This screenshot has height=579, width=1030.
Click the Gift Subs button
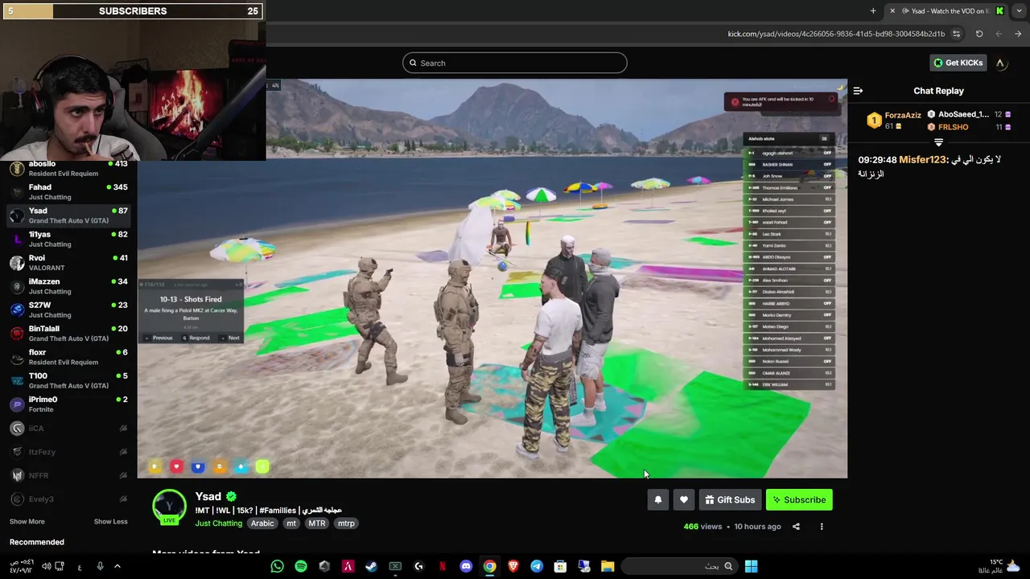click(x=730, y=499)
